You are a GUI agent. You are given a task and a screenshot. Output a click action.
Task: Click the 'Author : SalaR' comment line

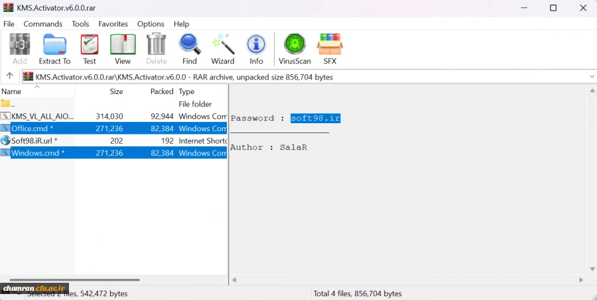(269, 147)
